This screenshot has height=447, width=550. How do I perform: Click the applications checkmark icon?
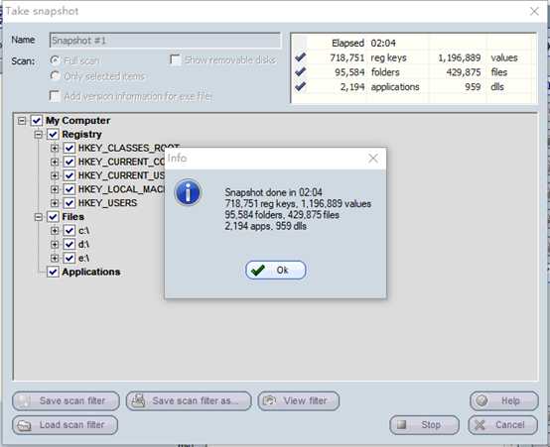(x=300, y=86)
